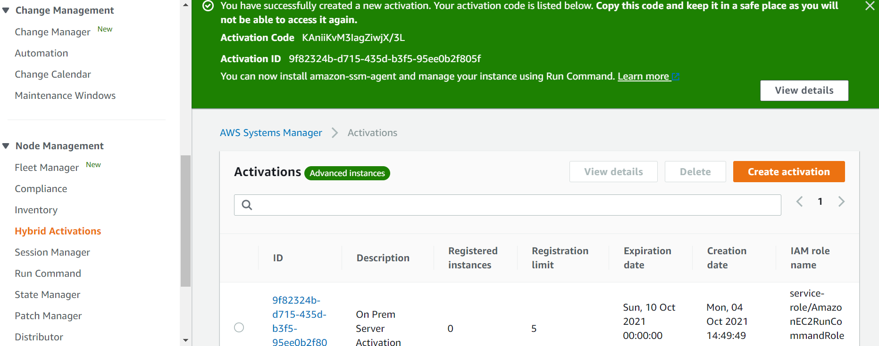This screenshot has width=879, height=346.
Task: Sort by Expiration date column
Action: 647,258
